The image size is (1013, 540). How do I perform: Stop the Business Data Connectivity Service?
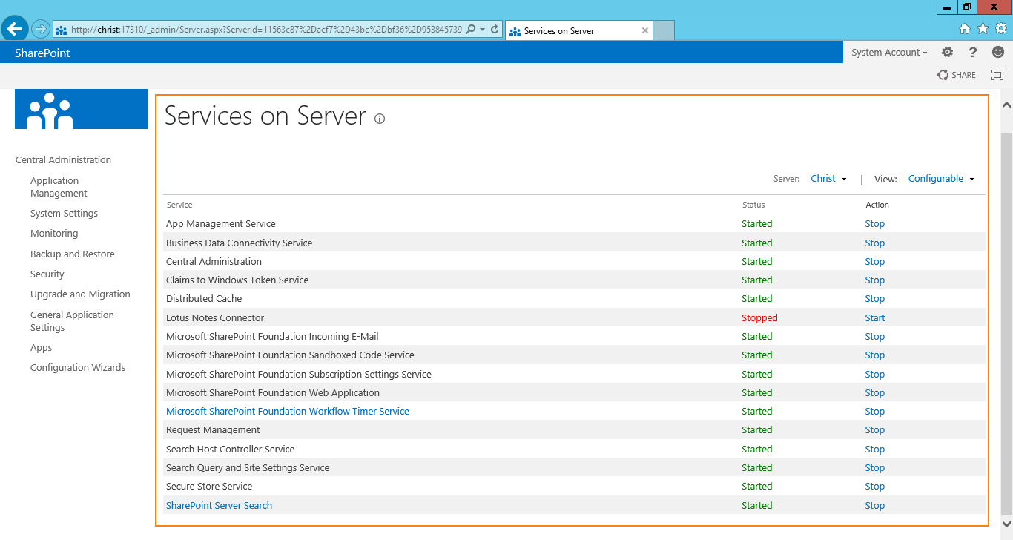click(875, 243)
